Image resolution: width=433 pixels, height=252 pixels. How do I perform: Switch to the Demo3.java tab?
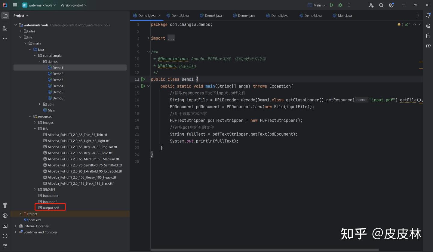pyautogui.click(x=213, y=16)
